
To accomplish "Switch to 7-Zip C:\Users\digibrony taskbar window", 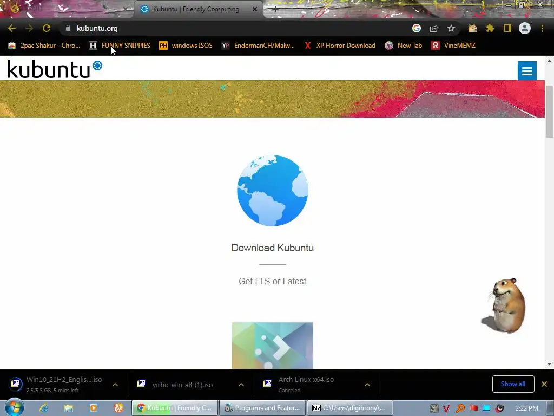I will [x=350, y=408].
